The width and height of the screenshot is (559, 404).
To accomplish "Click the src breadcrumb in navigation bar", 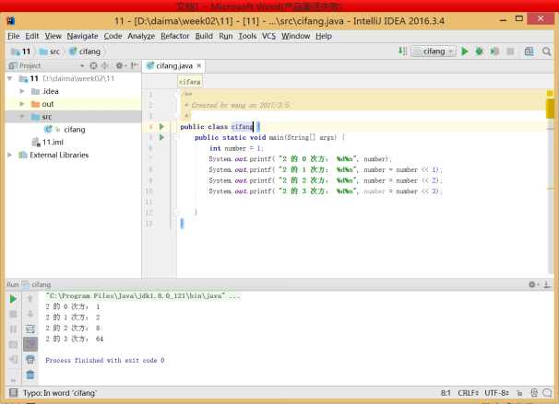I will (50, 52).
